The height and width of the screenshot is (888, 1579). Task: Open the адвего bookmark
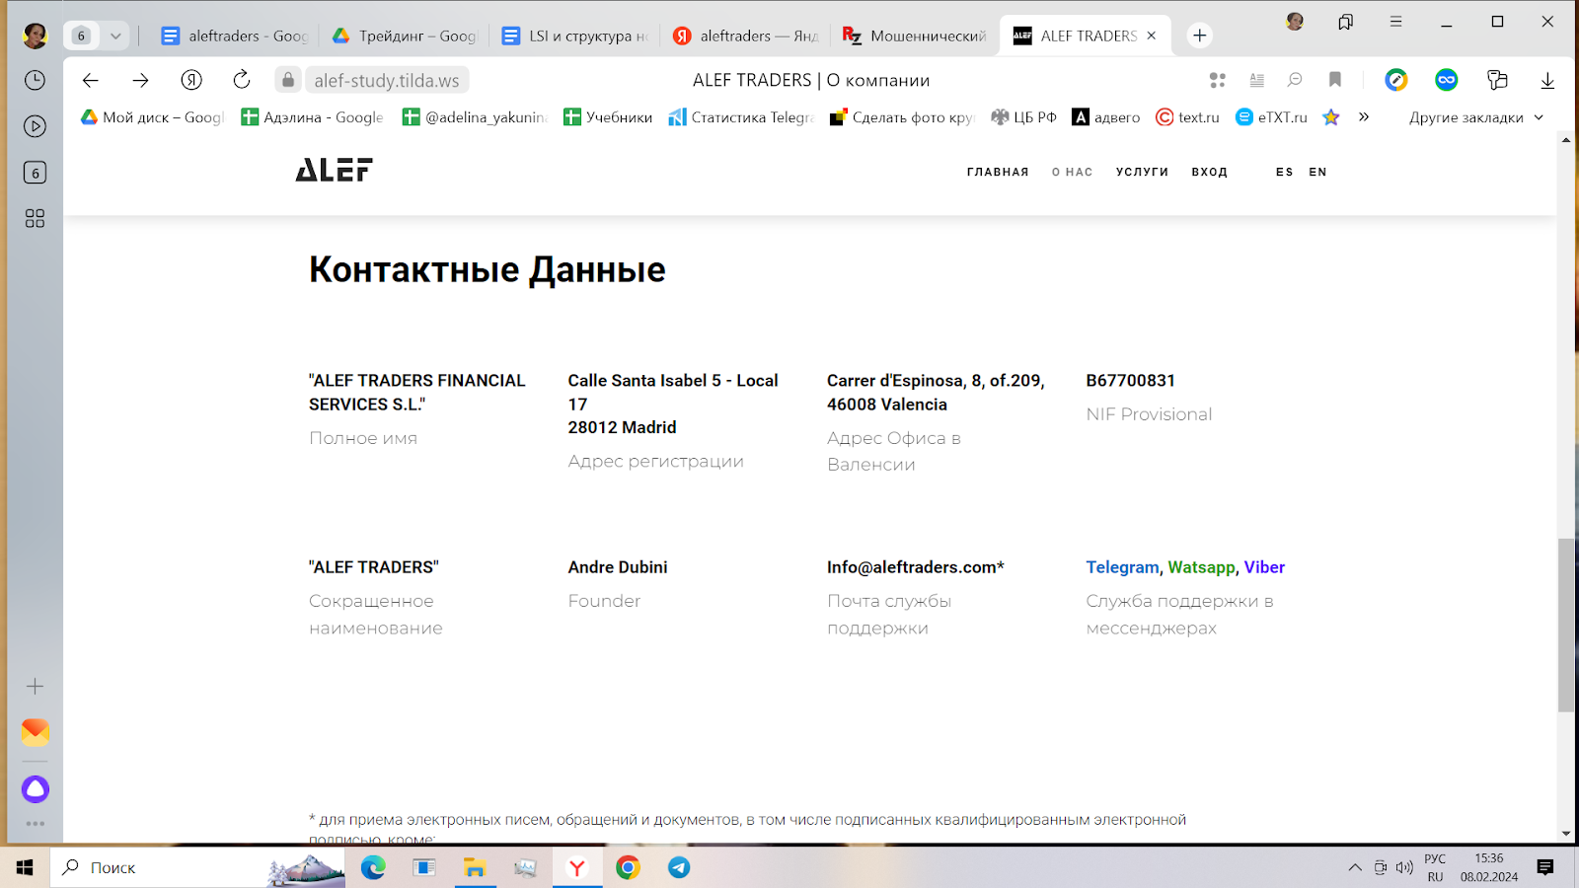[x=1105, y=117]
